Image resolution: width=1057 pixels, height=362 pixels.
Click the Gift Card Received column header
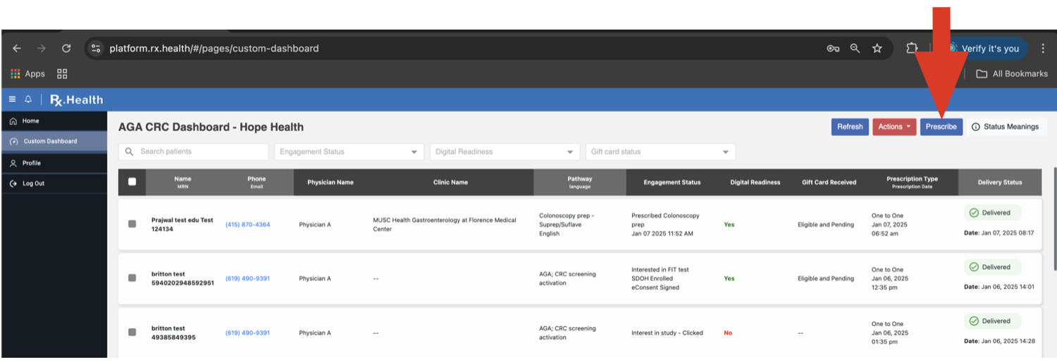point(829,182)
